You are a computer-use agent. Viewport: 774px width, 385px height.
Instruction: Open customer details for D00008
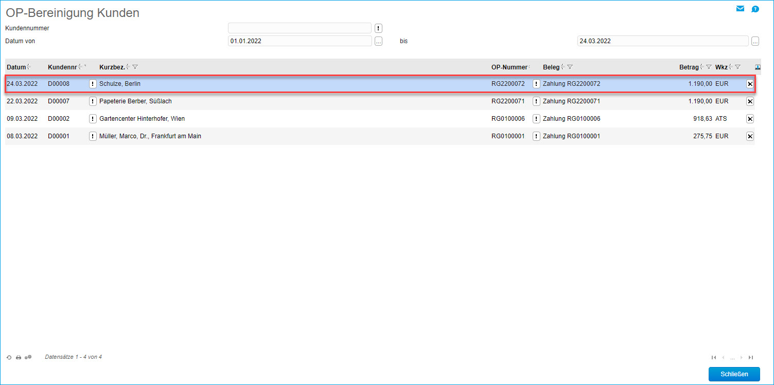coord(93,84)
